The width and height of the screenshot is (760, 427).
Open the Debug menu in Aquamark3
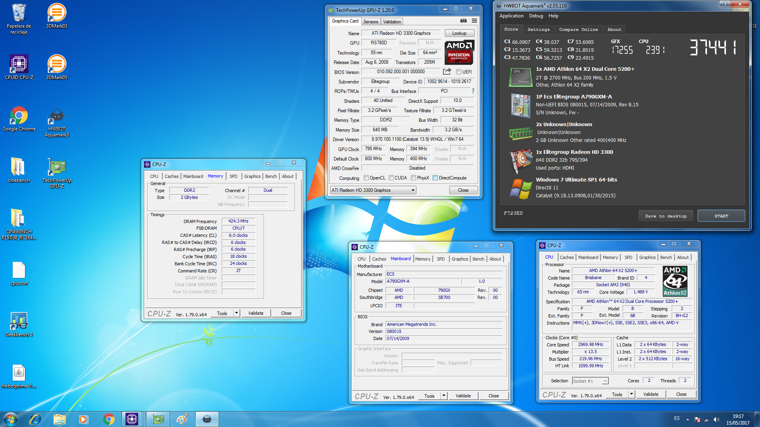coord(536,16)
